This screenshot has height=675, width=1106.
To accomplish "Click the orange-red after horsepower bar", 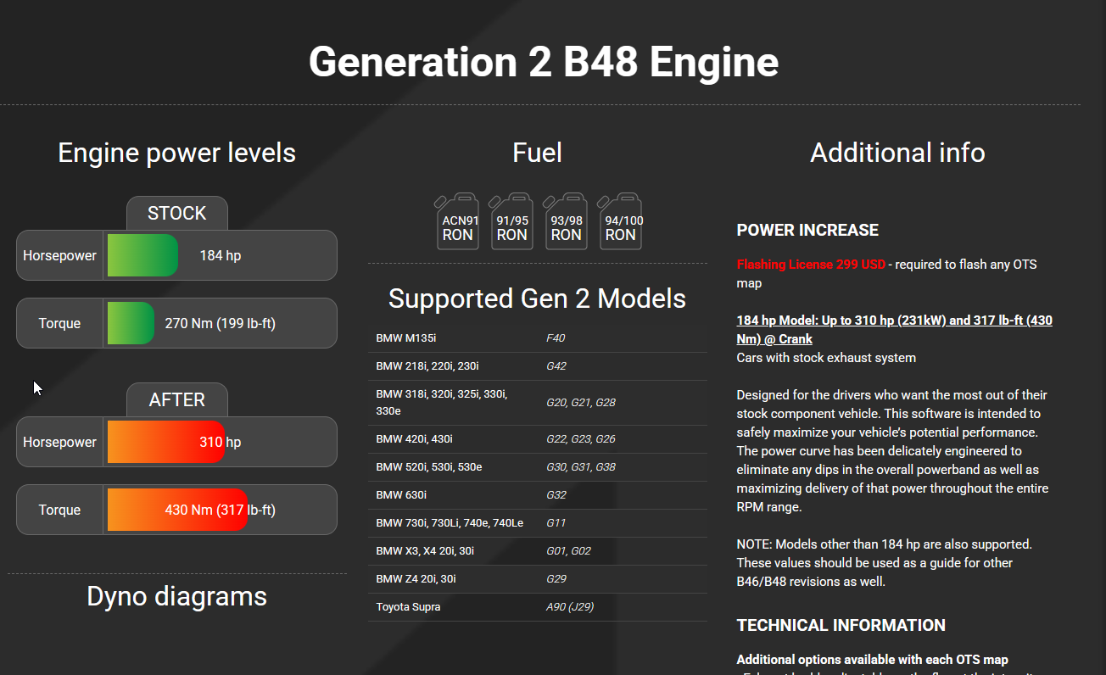I will tap(166, 442).
